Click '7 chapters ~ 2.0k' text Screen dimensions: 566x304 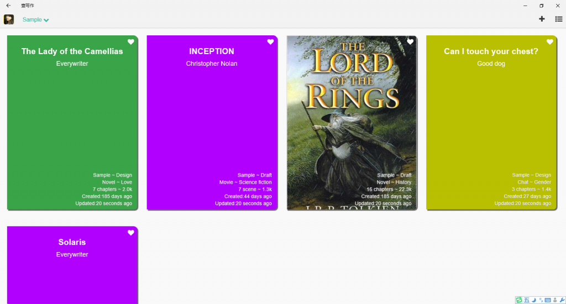112,189
